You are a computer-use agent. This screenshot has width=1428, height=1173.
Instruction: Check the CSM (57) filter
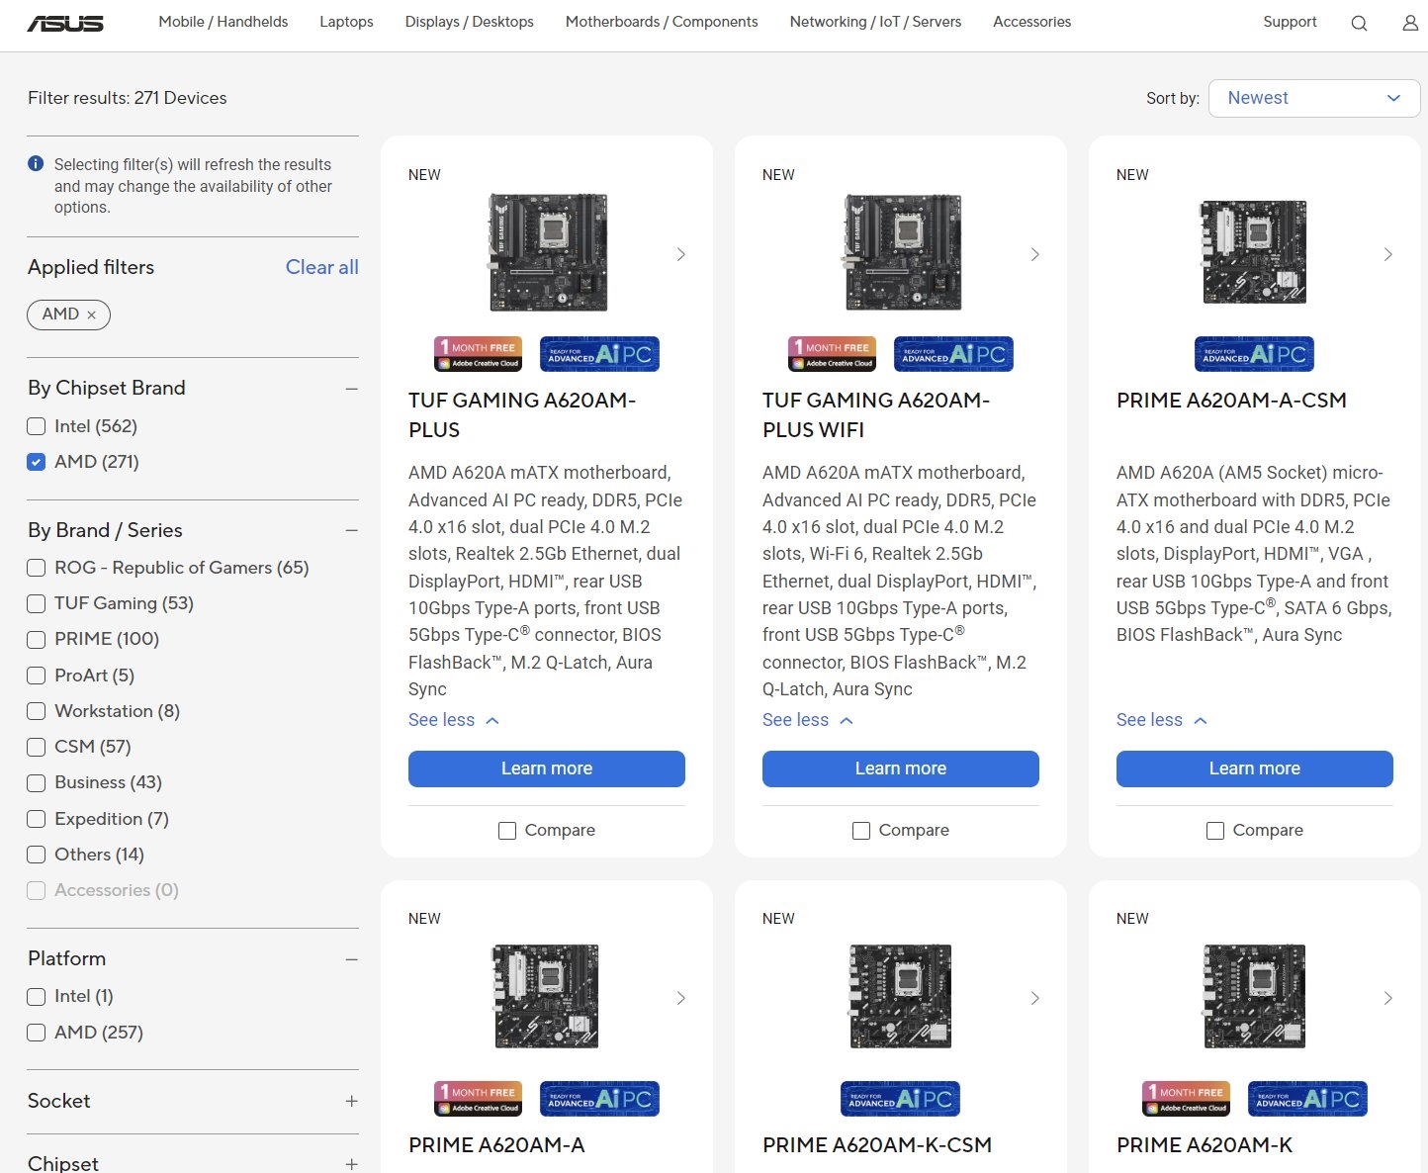tap(37, 747)
